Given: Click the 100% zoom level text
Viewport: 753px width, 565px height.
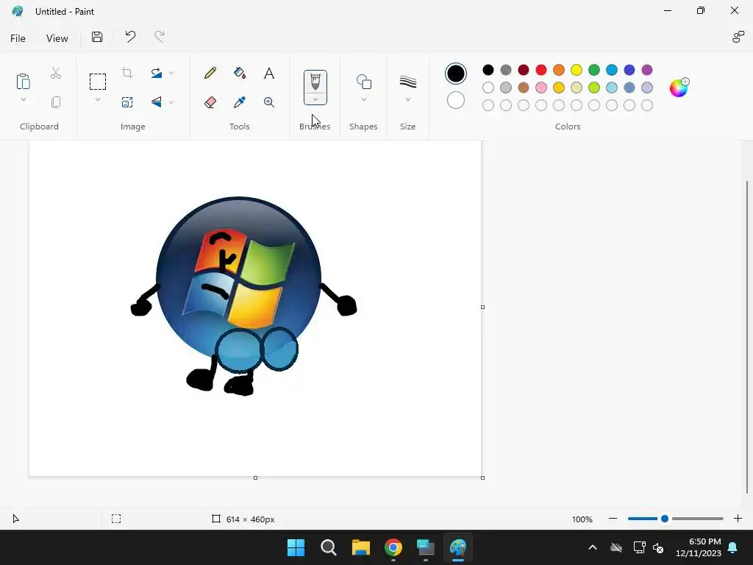Looking at the screenshot, I should pos(582,519).
